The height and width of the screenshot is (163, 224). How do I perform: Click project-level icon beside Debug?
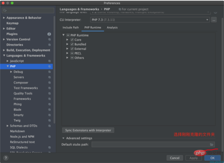49,72
